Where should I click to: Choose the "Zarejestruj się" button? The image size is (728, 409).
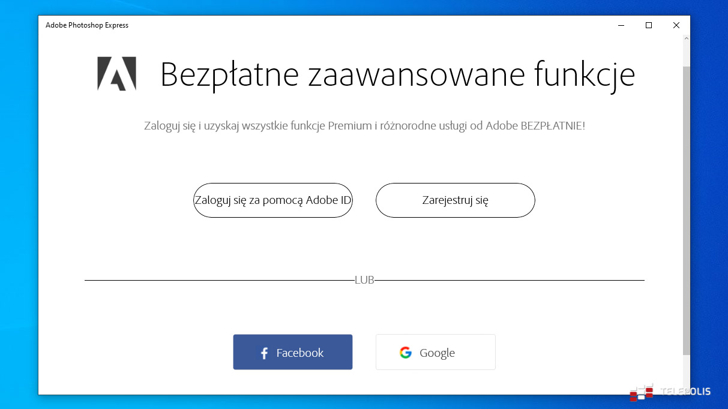click(455, 200)
